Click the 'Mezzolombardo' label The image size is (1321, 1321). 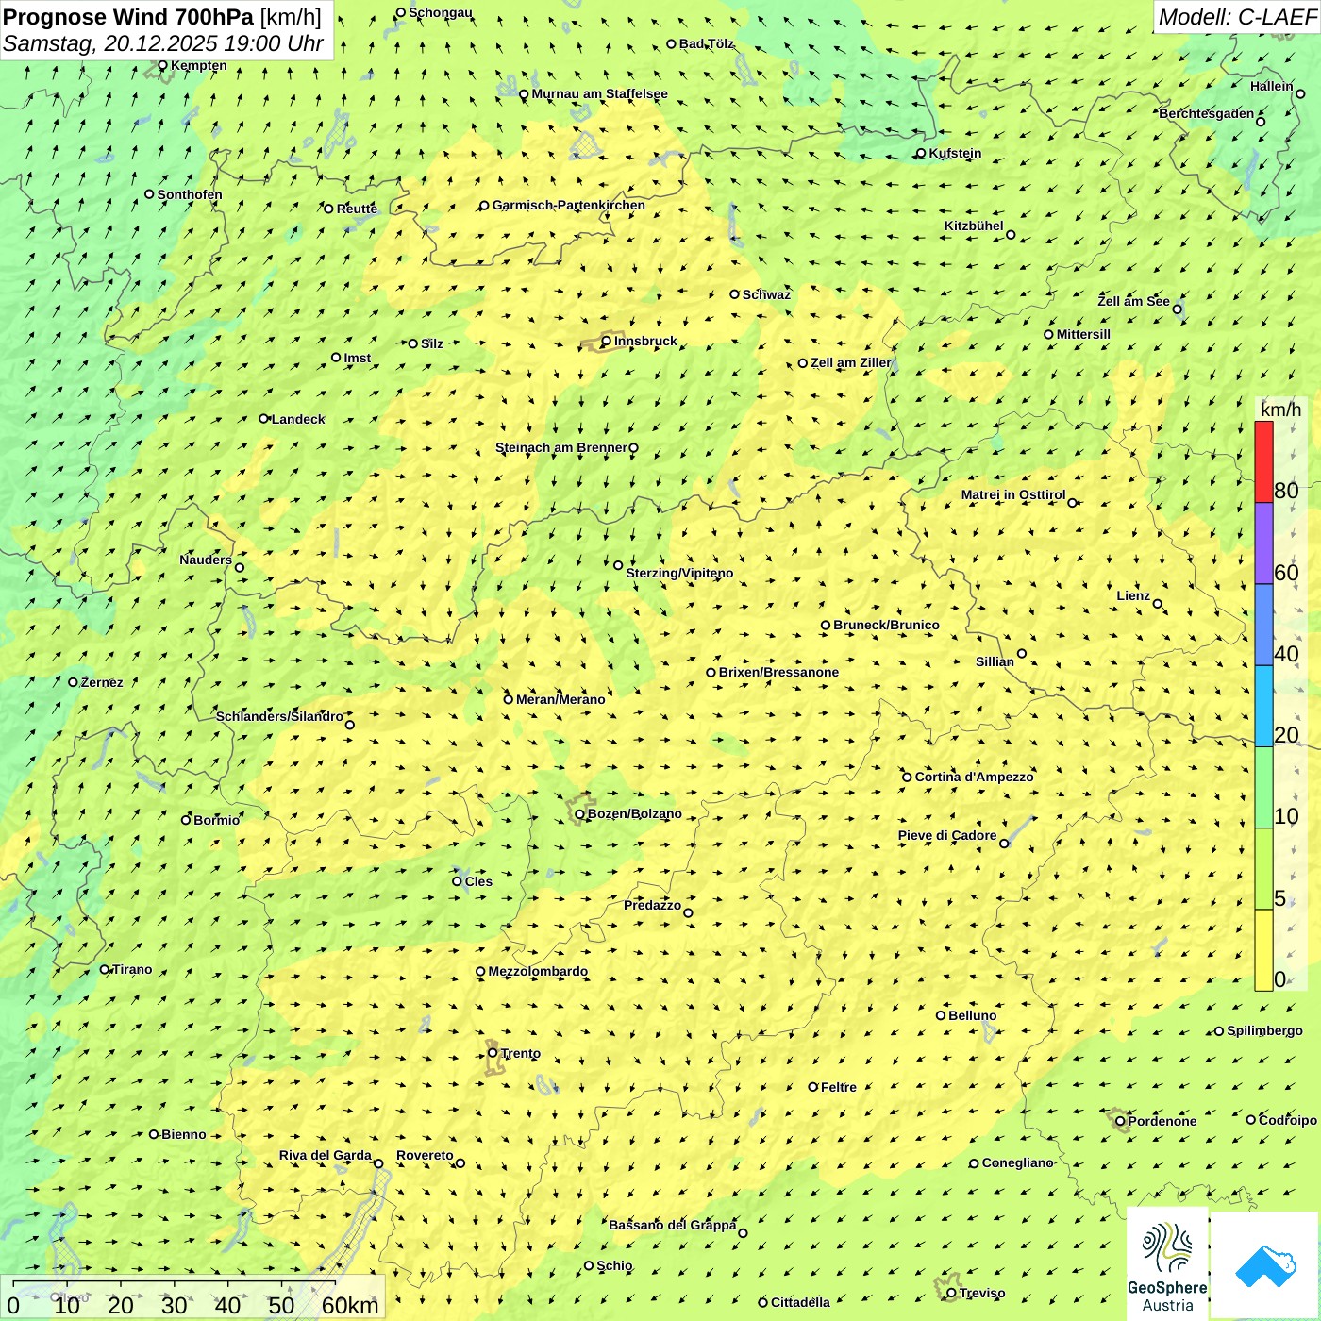click(x=538, y=971)
